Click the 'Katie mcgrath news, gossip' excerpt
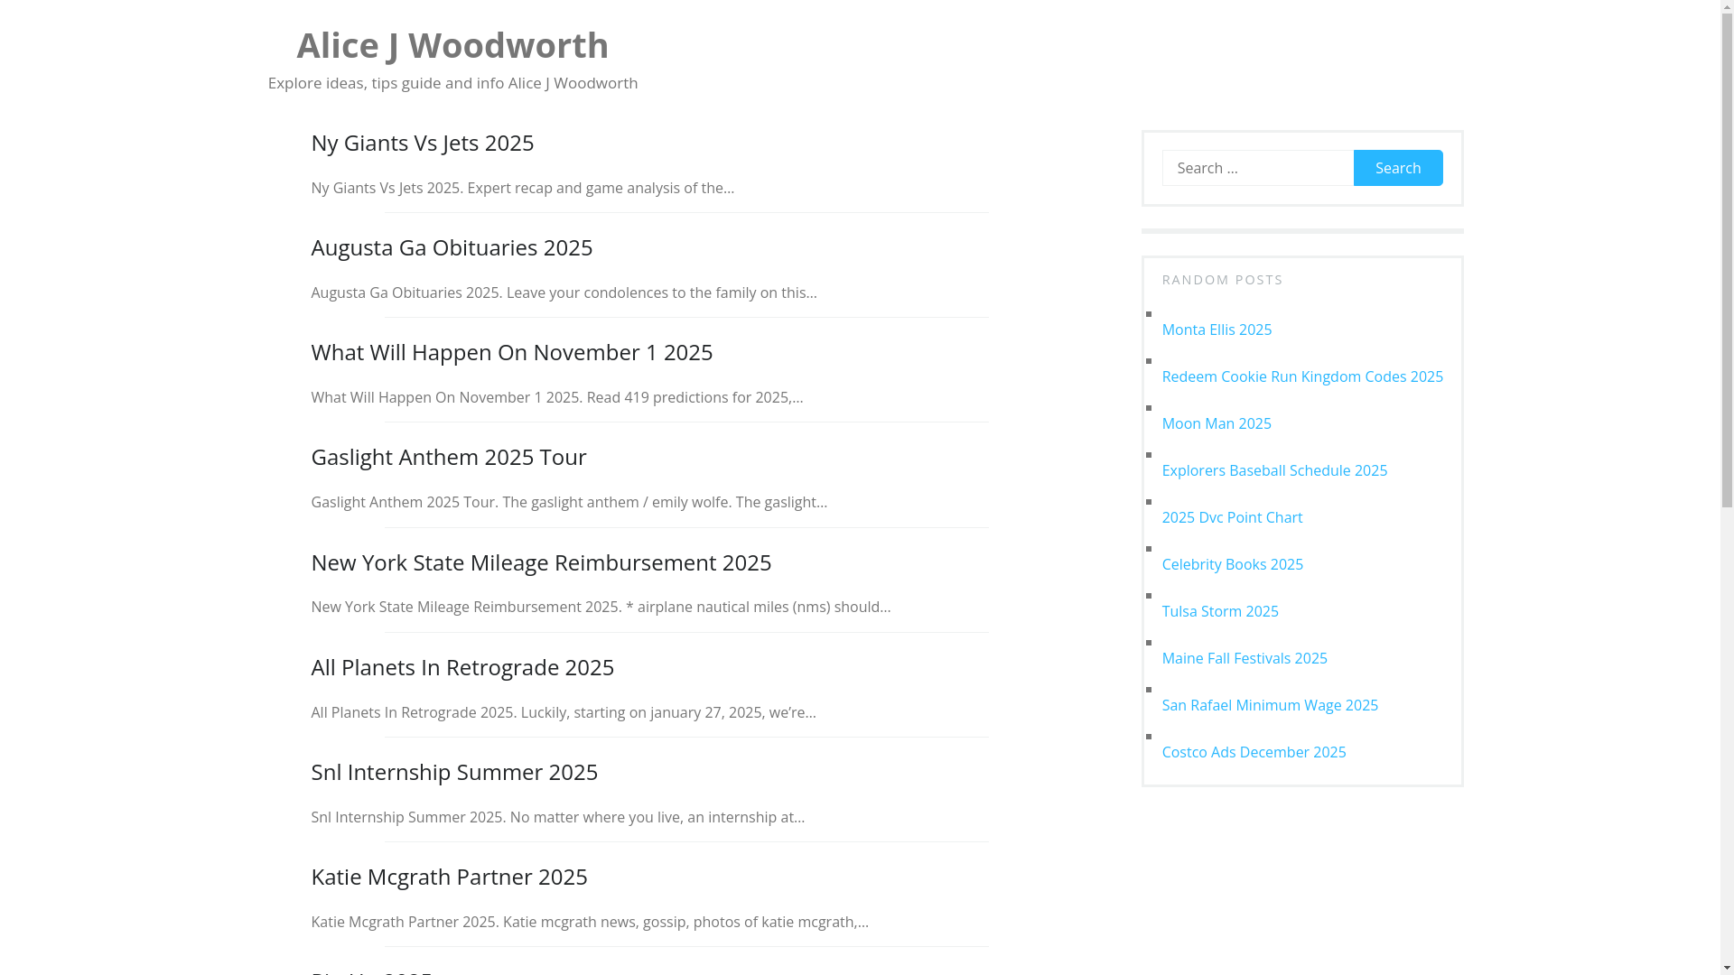This screenshot has width=1734, height=975. [589, 922]
